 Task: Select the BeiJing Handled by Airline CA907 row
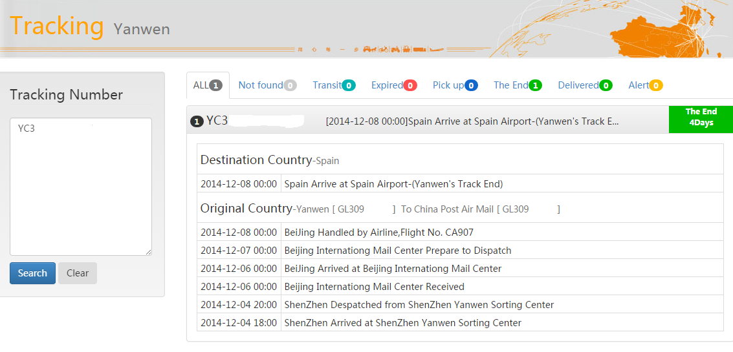[x=460, y=232]
